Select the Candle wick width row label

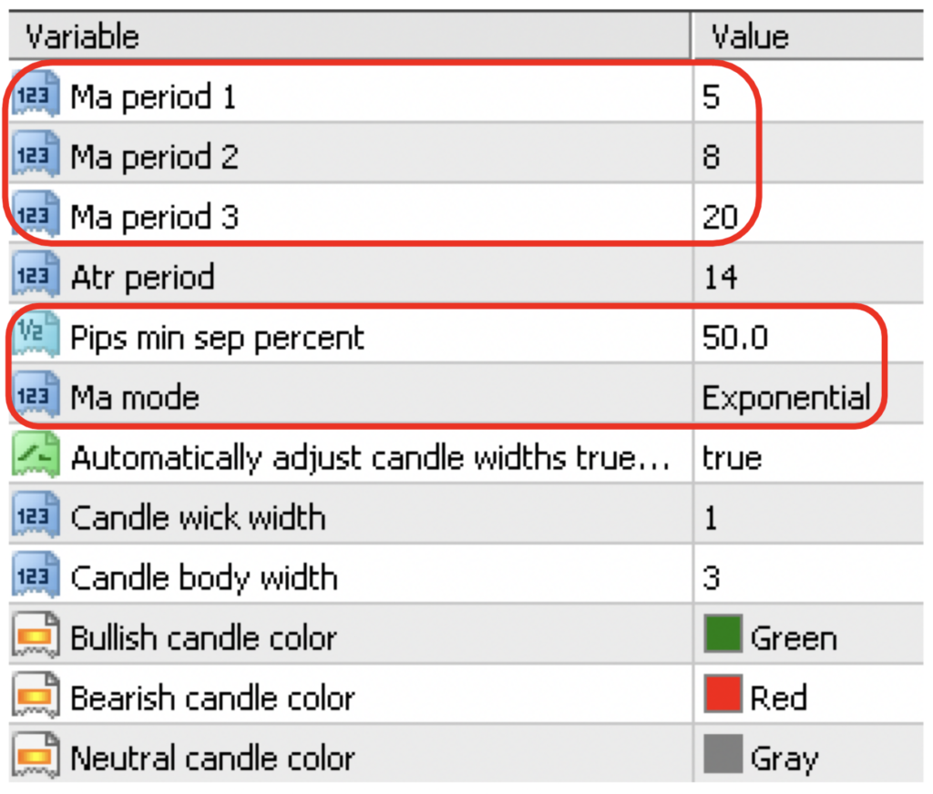[x=198, y=517]
